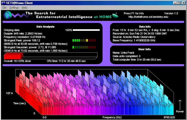187x120 pixels.
Task: Click the white Chirping data 100% bar
Action: [86, 30]
